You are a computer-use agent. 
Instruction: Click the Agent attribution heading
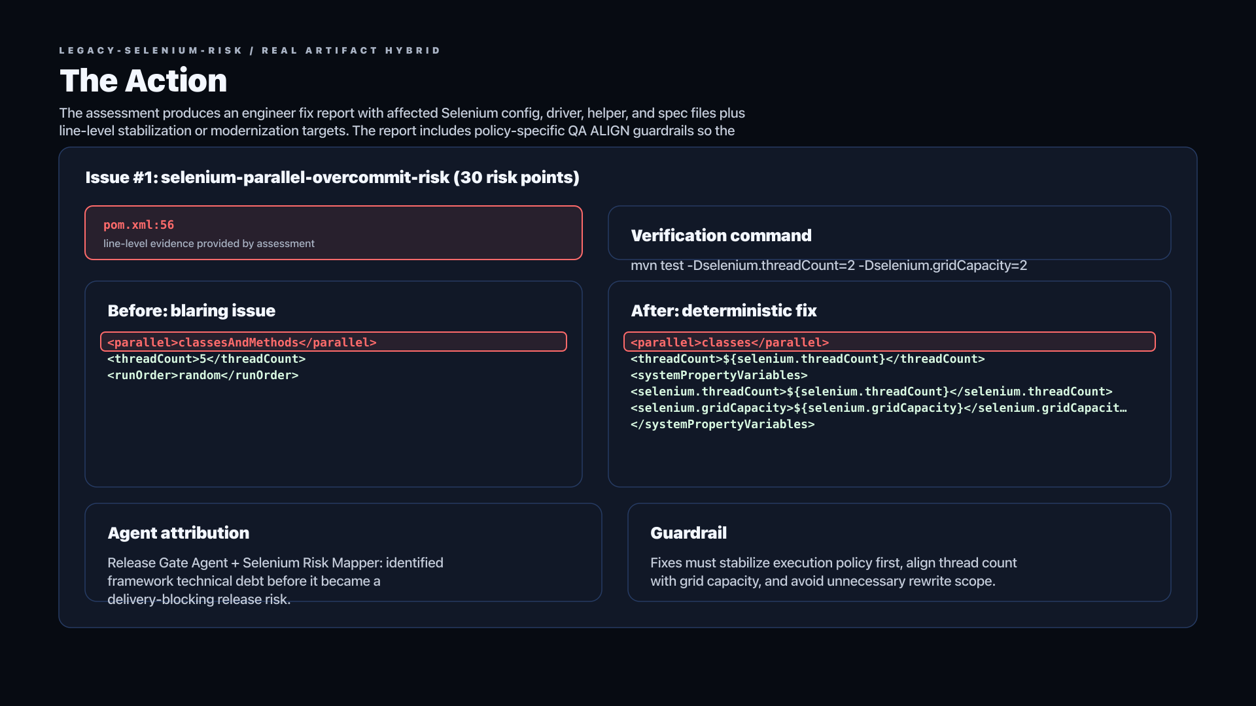178,533
